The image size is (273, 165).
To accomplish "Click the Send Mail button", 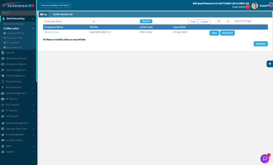I will click(x=227, y=33).
